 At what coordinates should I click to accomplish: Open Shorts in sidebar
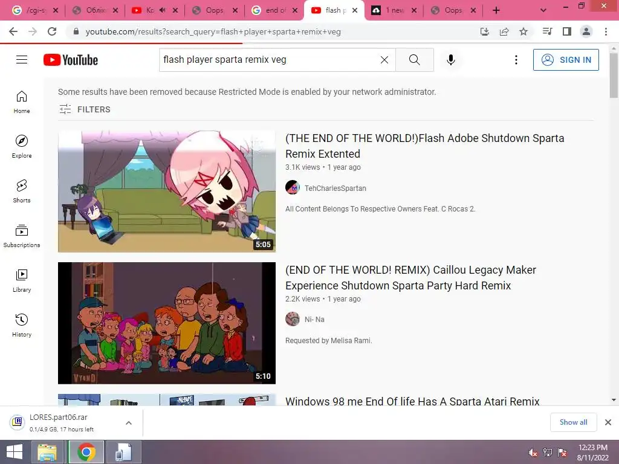tap(22, 192)
